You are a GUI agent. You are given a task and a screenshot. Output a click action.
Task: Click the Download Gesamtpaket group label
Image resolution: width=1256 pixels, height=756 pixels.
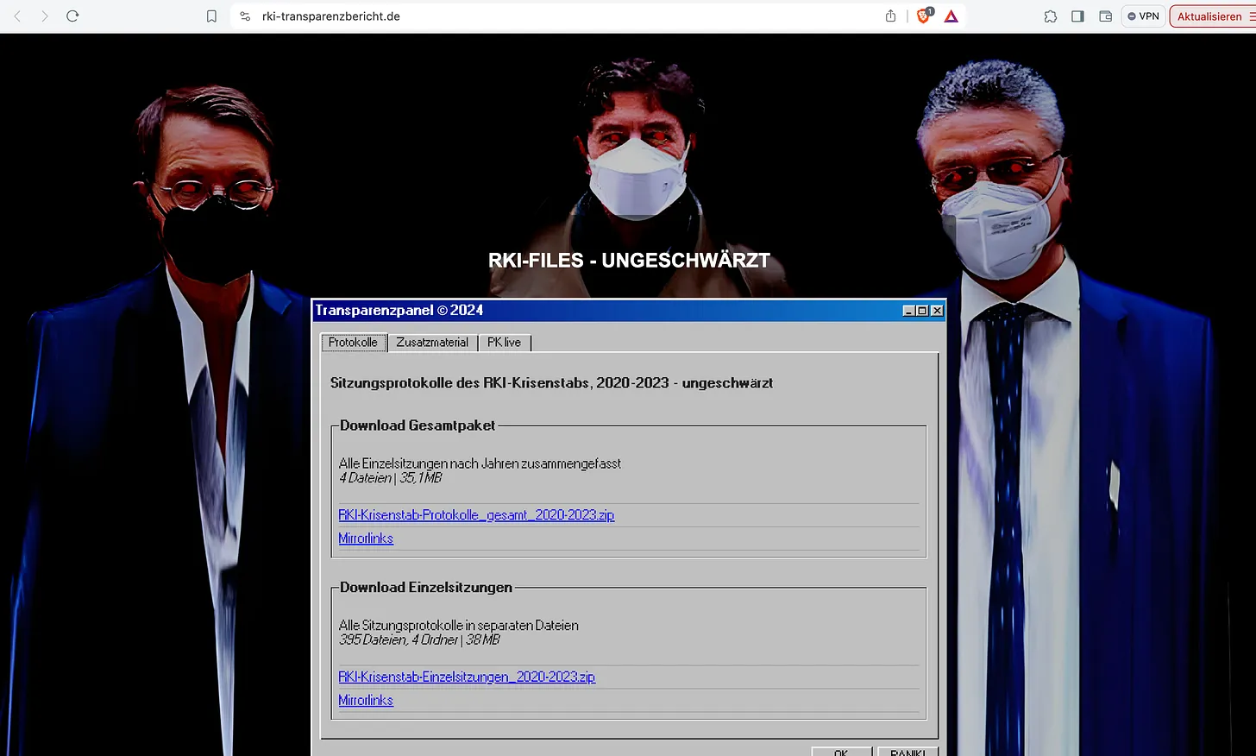(x=418, y=425)
